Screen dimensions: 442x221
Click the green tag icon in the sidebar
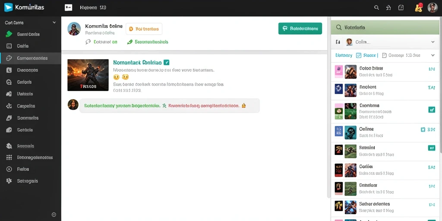[9, 34]
